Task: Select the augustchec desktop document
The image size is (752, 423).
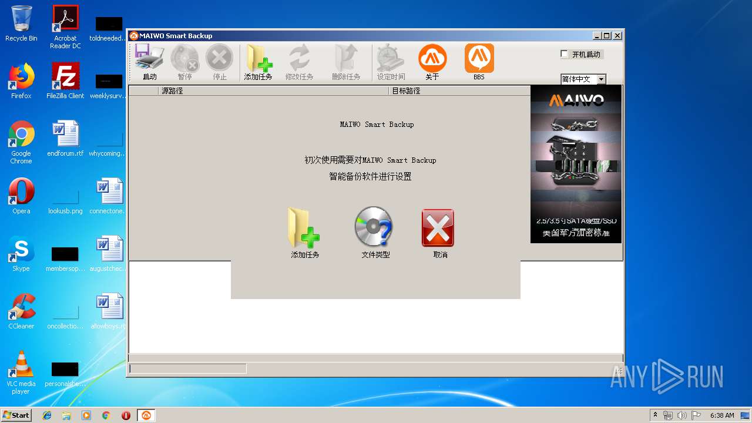Action: click(x=109, y=254)
